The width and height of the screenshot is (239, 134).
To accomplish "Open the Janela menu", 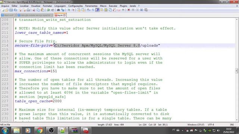I will click(133, 6).
